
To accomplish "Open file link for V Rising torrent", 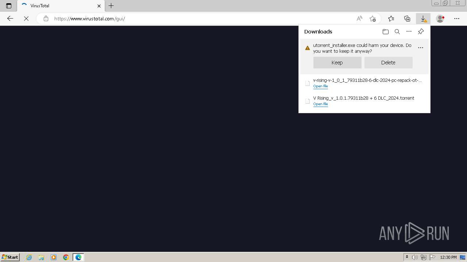I will pyautogui.click(x=320, y=104).
